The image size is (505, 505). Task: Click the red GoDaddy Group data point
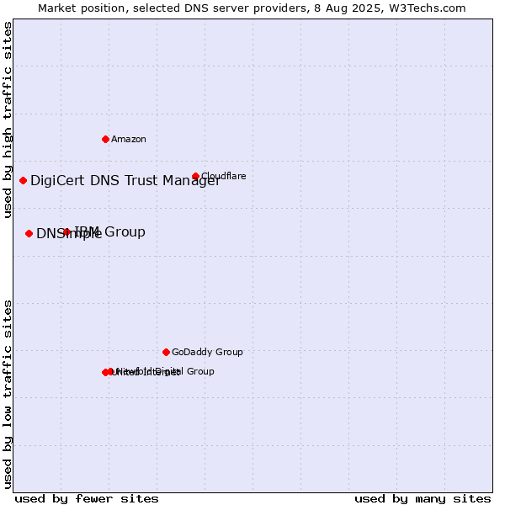click(x=166, y=352)
